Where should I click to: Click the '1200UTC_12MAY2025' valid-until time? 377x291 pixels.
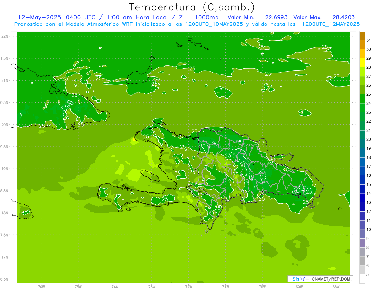pos(331,24)
